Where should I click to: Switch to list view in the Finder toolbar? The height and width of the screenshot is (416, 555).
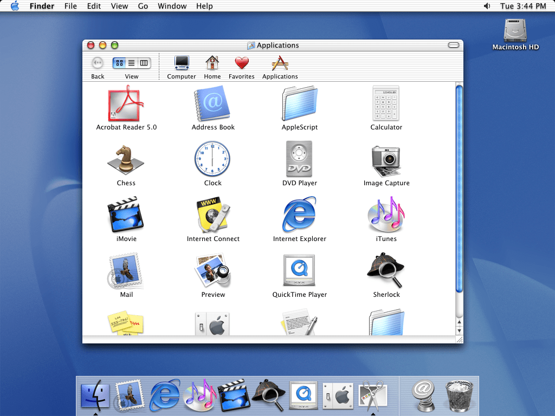click(x=131, y=63)
